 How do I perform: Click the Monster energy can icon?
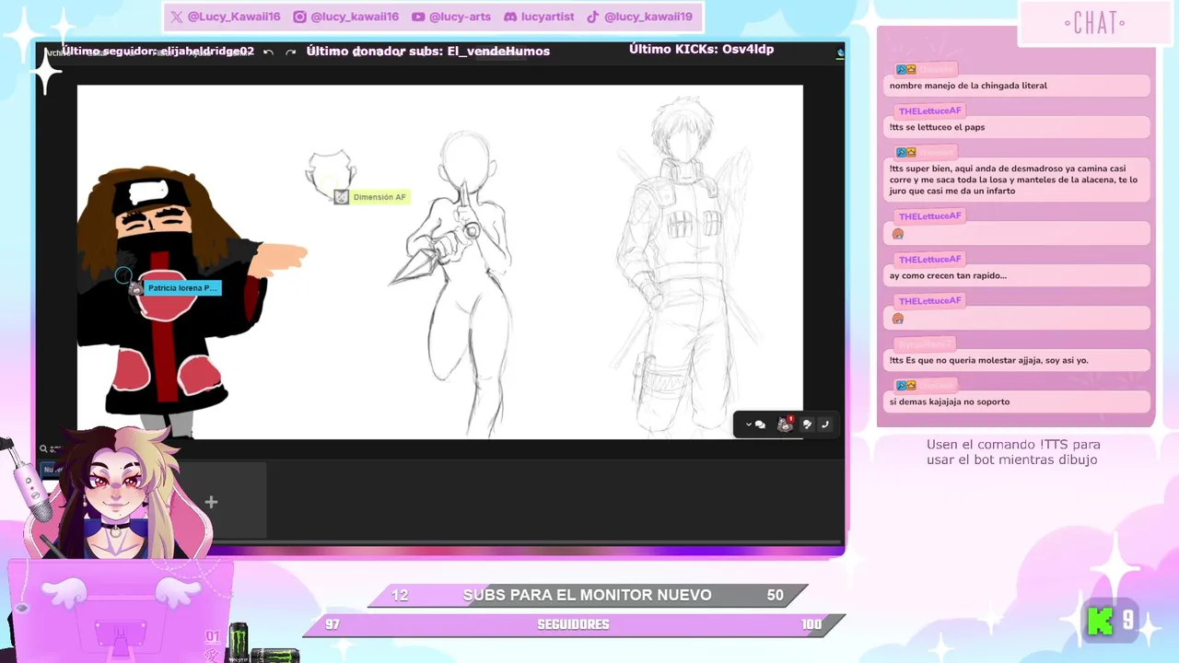click(239, 643)
